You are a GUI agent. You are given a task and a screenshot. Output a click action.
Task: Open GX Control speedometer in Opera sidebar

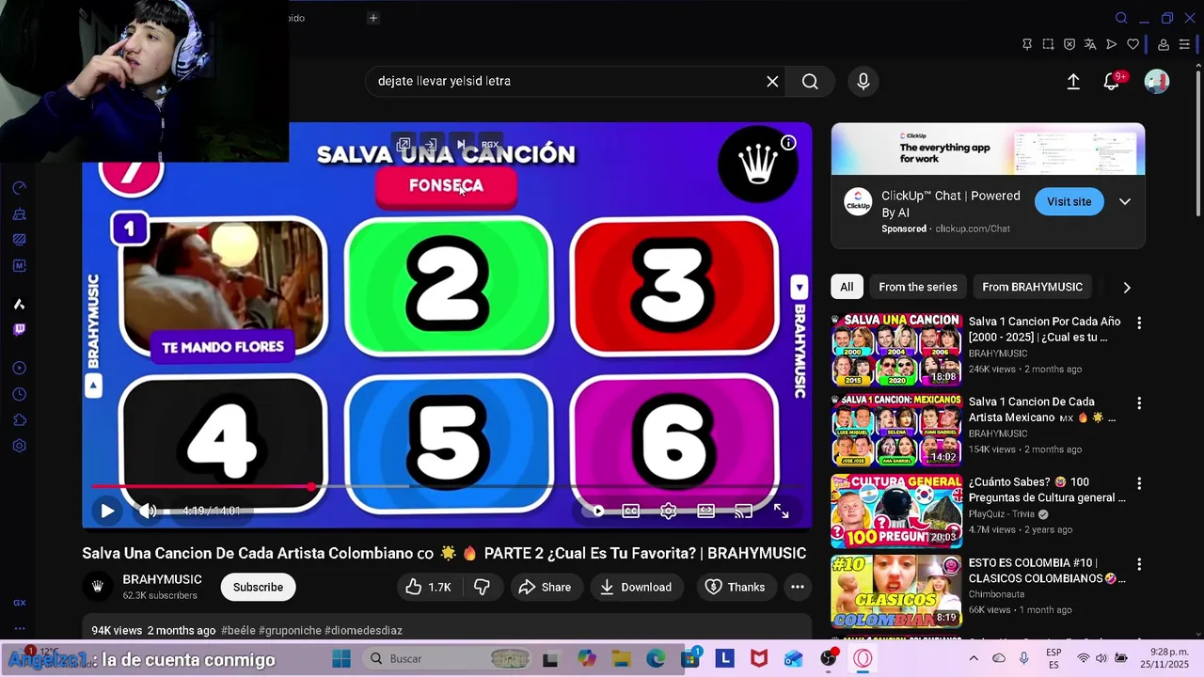pyautogui.click(x=19, y=188)
